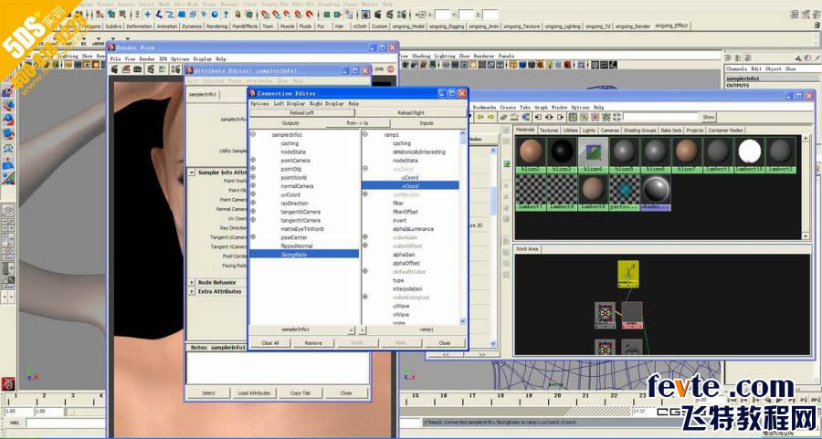Click the render region icon in Render View
This screenshot has width=822, height=439.
(126, 68)
